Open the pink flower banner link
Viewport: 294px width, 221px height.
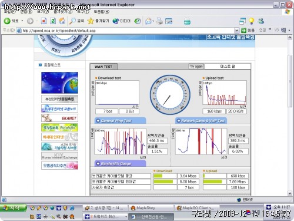click(x=59, y=166)
